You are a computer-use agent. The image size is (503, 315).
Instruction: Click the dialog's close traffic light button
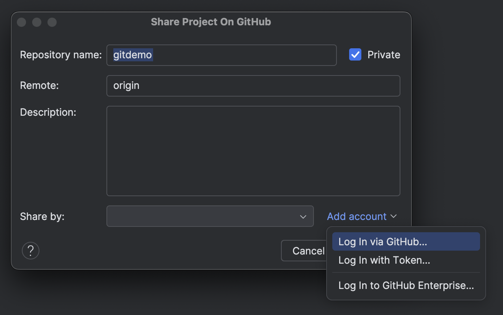(x=21, y=22)
